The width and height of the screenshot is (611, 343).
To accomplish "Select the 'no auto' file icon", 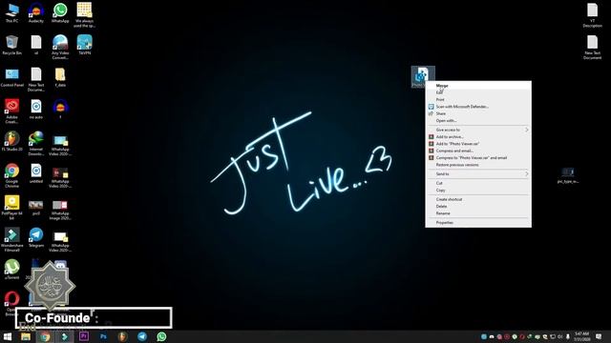I will point(36,110).
